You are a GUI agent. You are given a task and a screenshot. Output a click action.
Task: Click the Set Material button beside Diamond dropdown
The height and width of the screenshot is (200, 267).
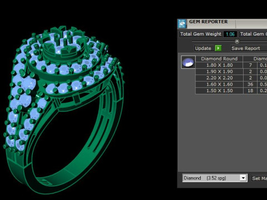pyautogui.click(x=259, y=178)
